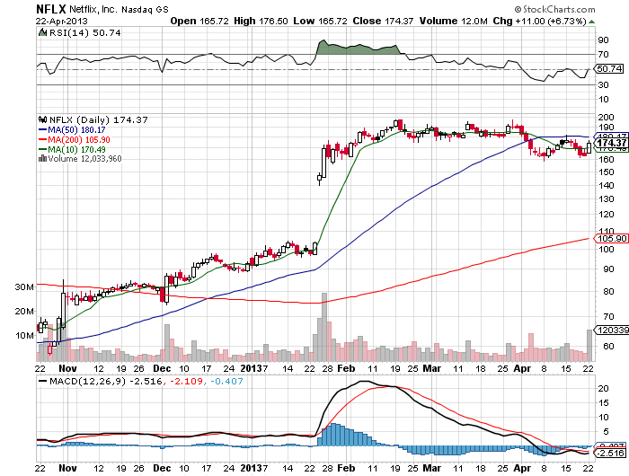Click the Low 165.72 value in header

[320, 22]
